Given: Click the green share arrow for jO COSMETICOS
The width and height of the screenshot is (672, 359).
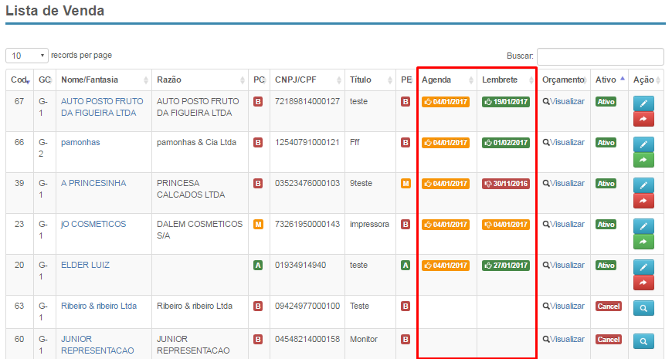Looking at the screenshot, I should (x=643, y=242).
